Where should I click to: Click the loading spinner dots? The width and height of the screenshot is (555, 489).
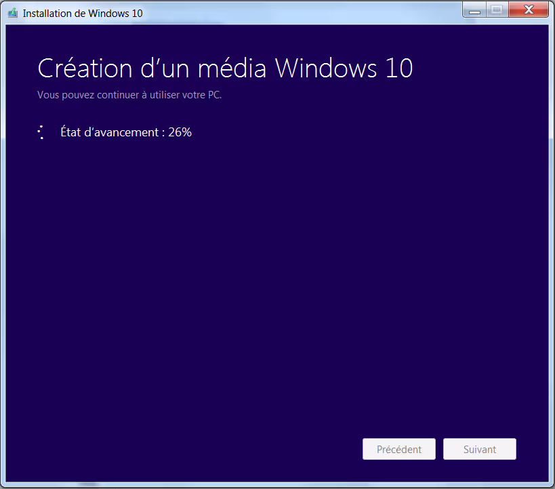(x=41, y=132)
